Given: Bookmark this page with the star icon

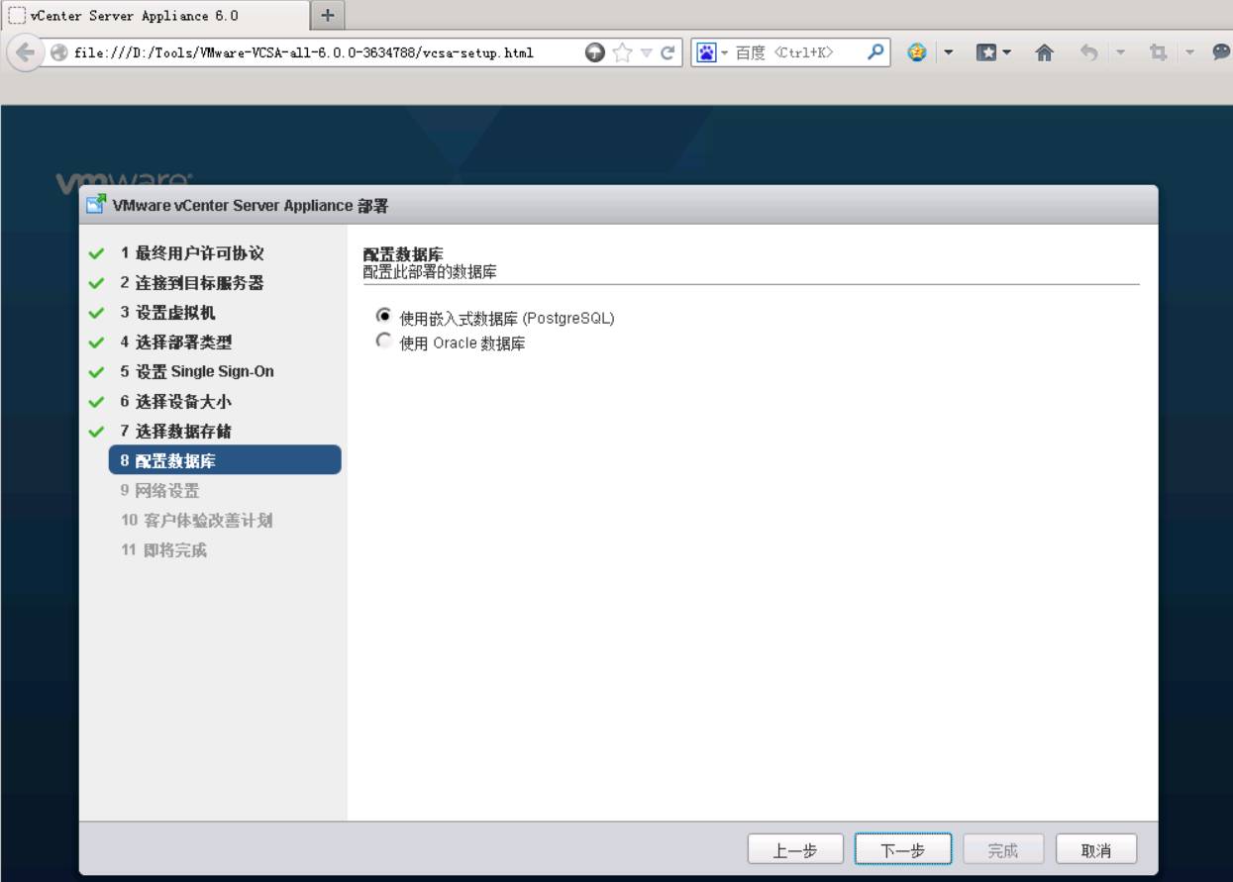Looking at the screenshot, I should click(x=621, y=52).
